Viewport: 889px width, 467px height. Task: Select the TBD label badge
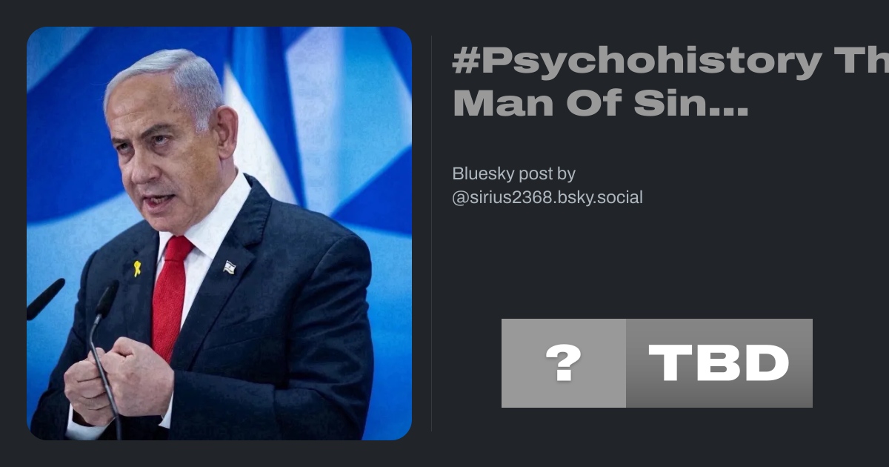[x=719, y=363]
